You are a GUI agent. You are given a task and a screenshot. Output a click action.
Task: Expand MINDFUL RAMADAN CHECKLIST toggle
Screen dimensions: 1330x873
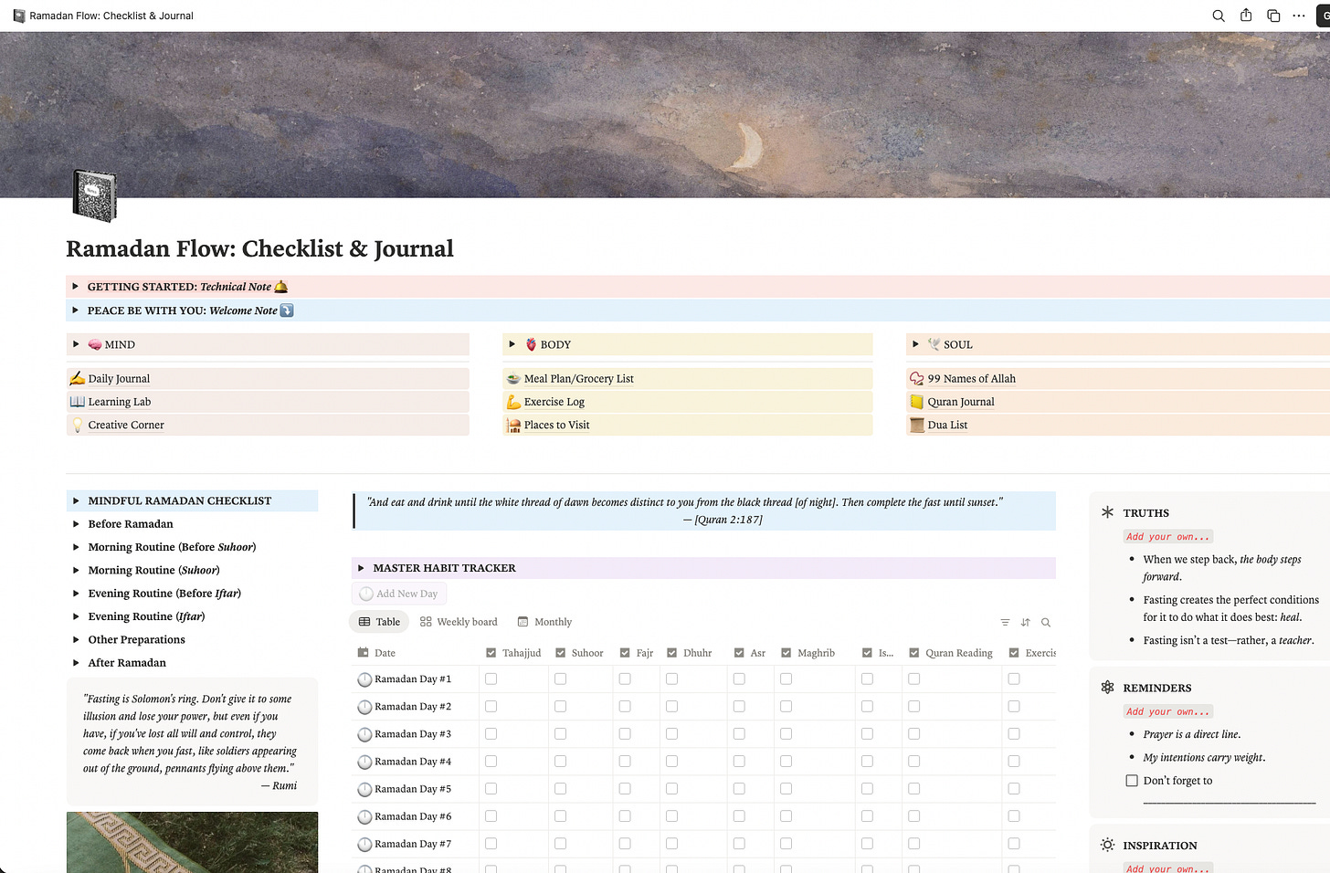click(76, 500)
